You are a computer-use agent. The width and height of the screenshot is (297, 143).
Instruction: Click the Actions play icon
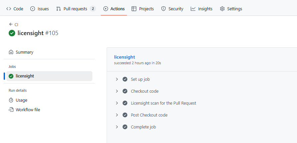tap(106, 9)
